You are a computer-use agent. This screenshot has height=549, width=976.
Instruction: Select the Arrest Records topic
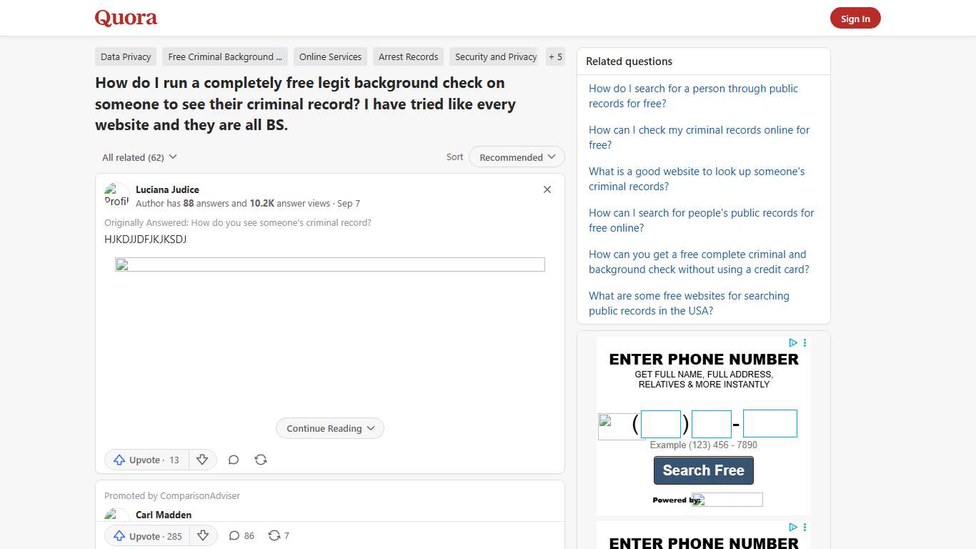pyautogui.click(x=408, y=56)
